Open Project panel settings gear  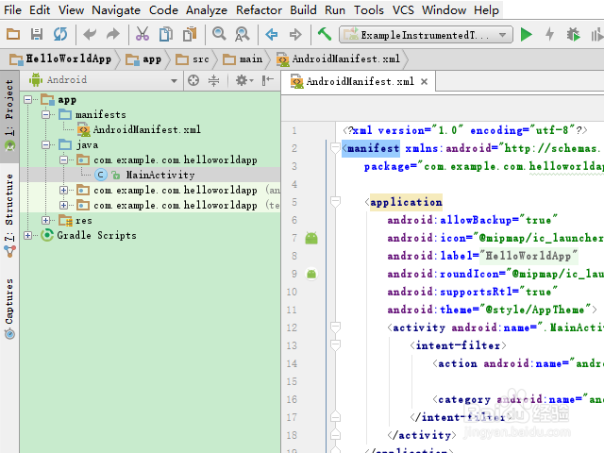click(244, 80)
